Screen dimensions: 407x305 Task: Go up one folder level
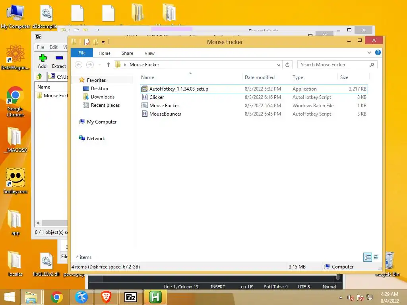[x=109, y=65]
